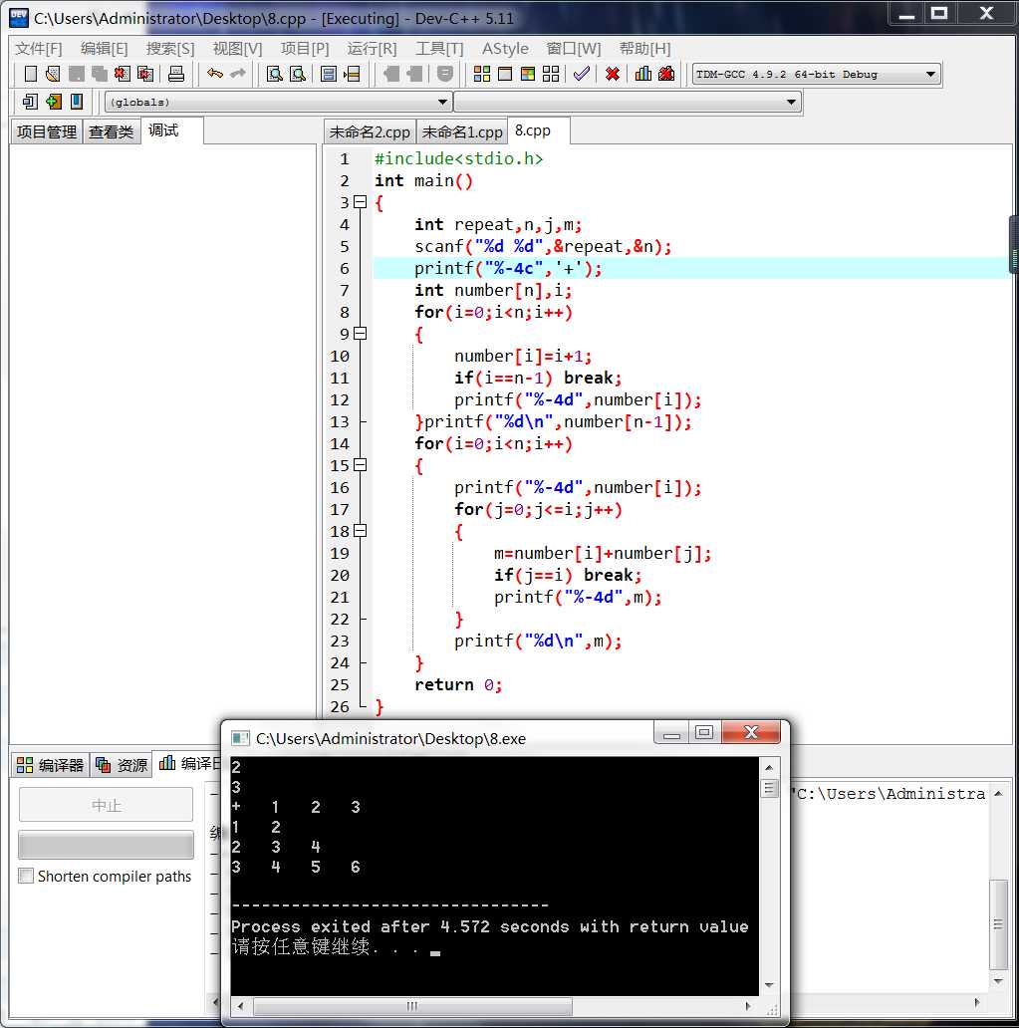1019x1028 pixels.
Task: Click the Redo arrow icon
Action: [x=237, y=74]
